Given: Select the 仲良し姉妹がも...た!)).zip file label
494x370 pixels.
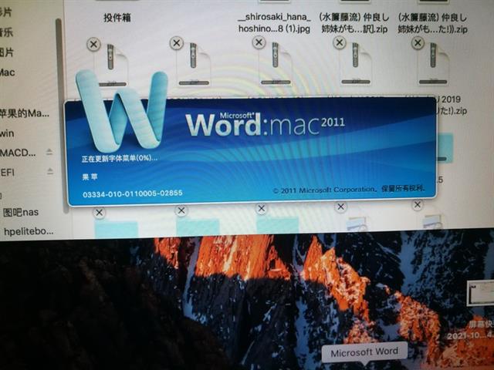Looking at the screenshot, I should (432, 23).
